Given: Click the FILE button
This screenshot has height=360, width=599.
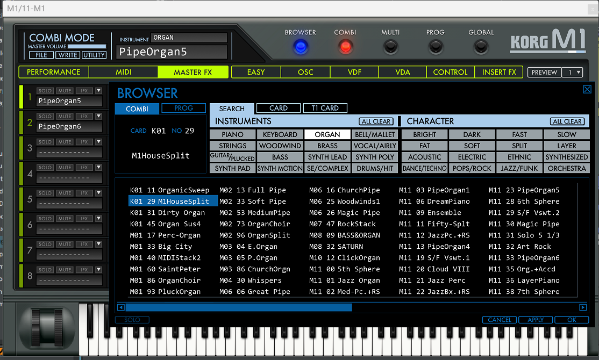Looking at the screenshot, I should click(41, 55).
